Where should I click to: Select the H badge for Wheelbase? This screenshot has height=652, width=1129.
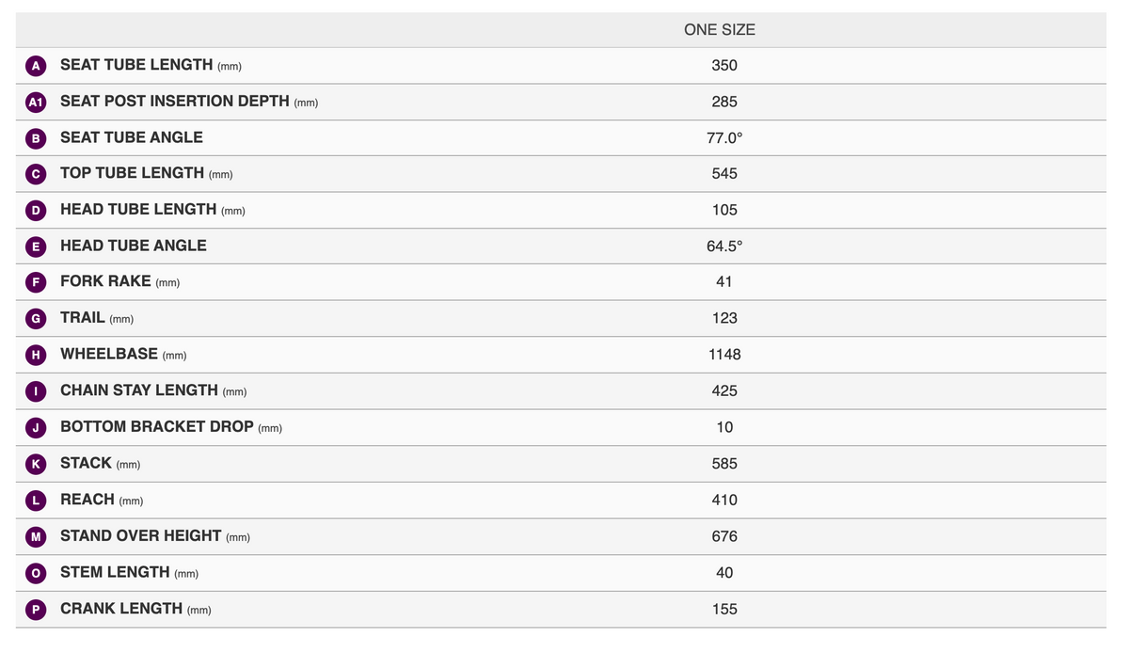click(36, 356)
